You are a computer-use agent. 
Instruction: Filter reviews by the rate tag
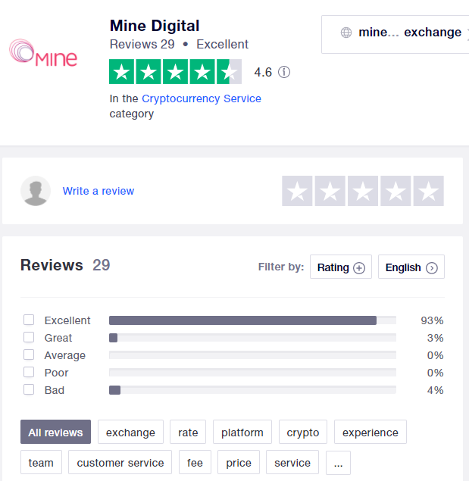pyautogui.click(x=188, y=432)
